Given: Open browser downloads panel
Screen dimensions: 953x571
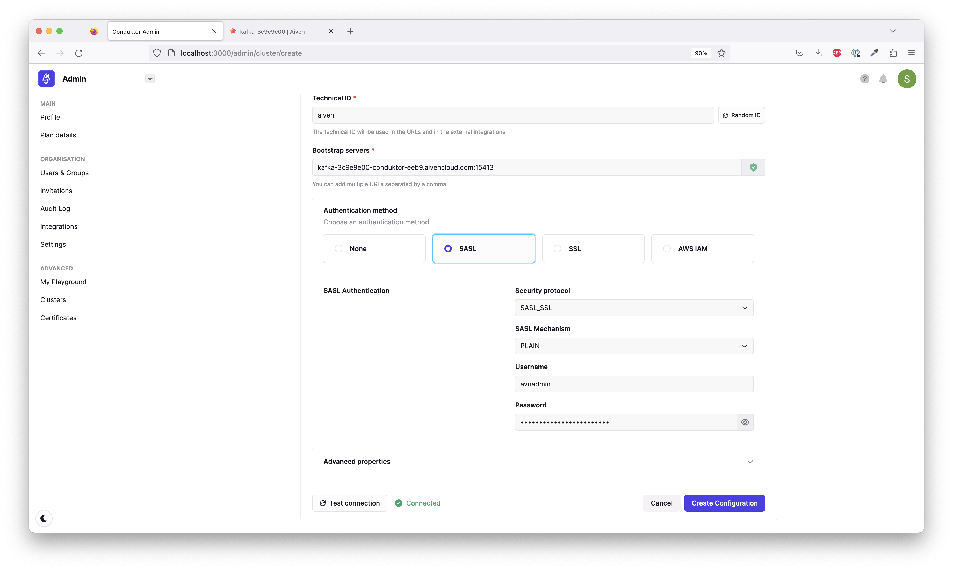Looking at the screenshot, I should [818, 53].
